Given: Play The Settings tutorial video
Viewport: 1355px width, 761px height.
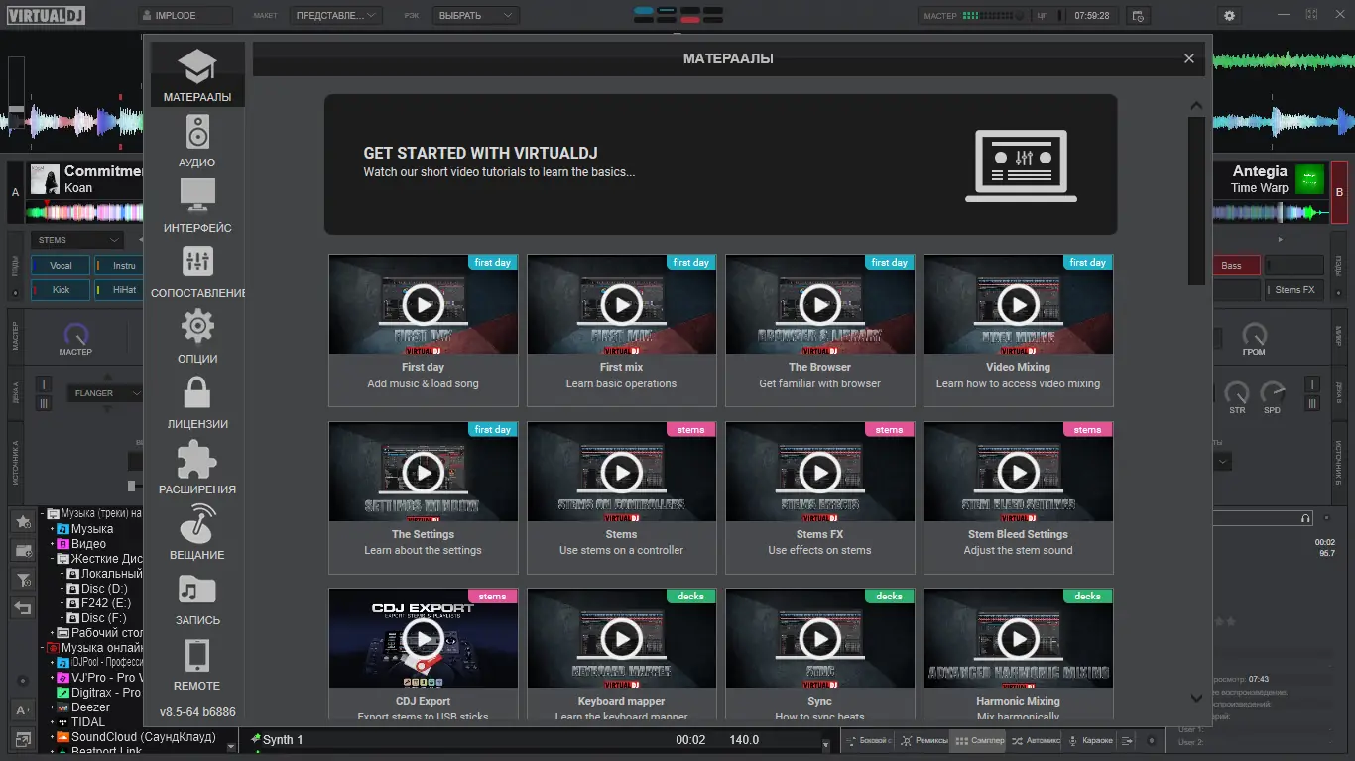Looking at the screenshot, I should [x=424, y=472].
